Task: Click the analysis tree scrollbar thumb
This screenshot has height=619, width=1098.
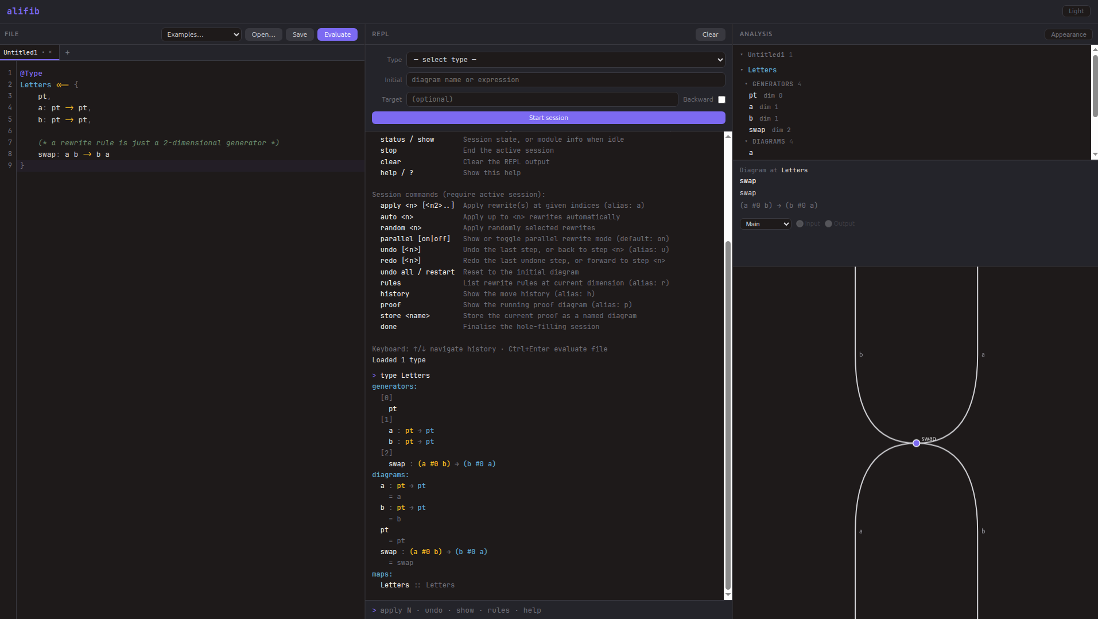Action: [x=1095, y=86]
